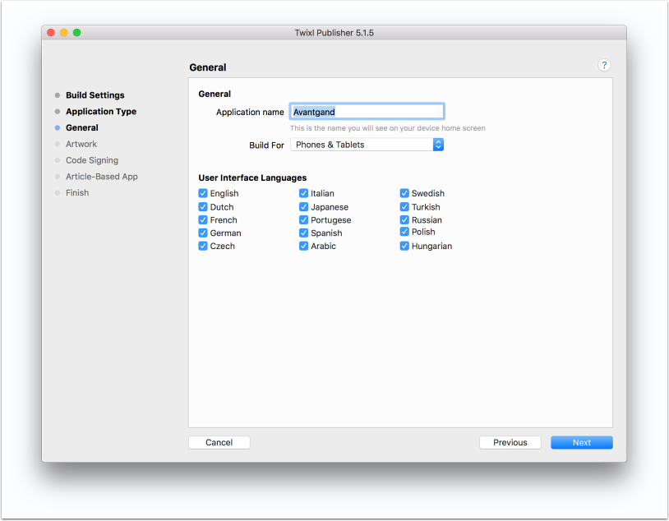
Task: Go to the Build Settings step
Action: tap(95, 95)
